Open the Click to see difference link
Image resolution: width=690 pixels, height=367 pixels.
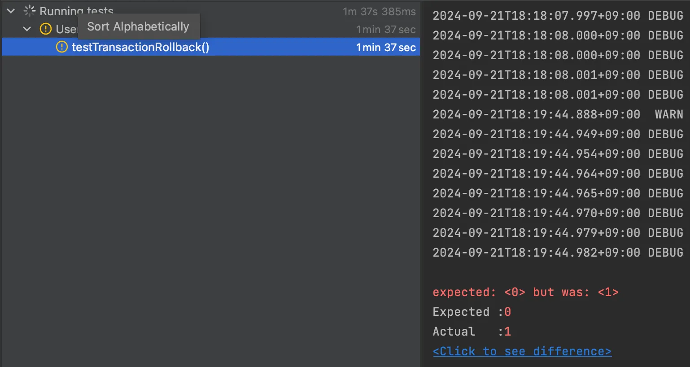tap(522, 351)
